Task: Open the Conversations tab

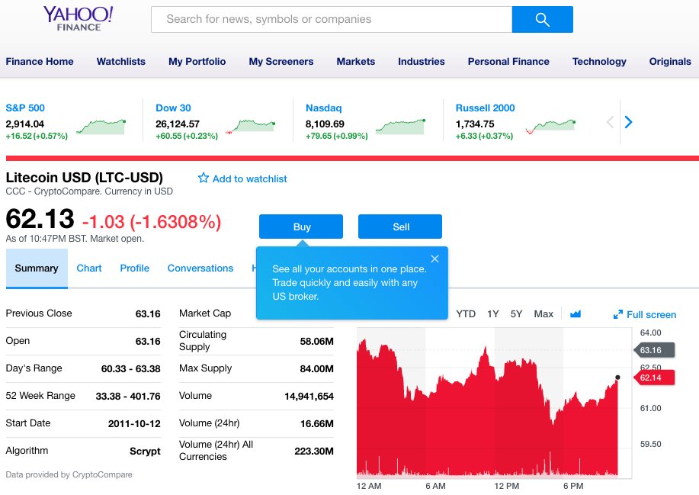Action: (200, 268)
